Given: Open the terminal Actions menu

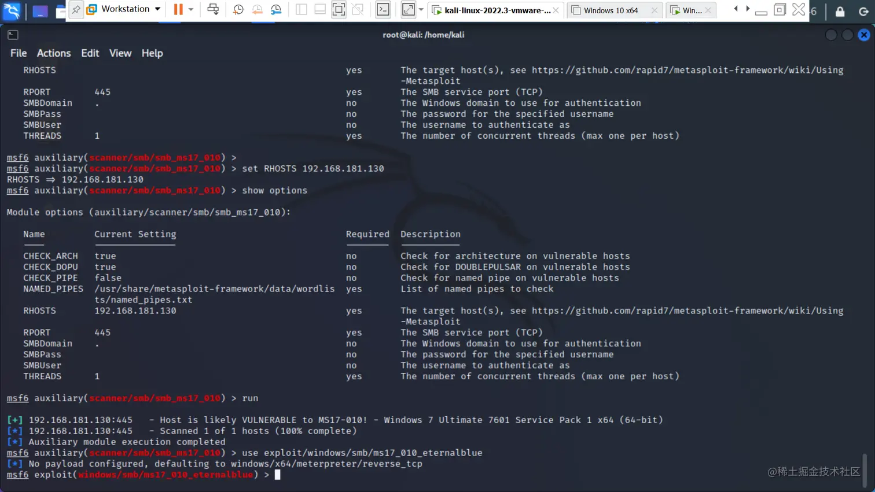Looking at the screenshot, I should tap(54, 53).
